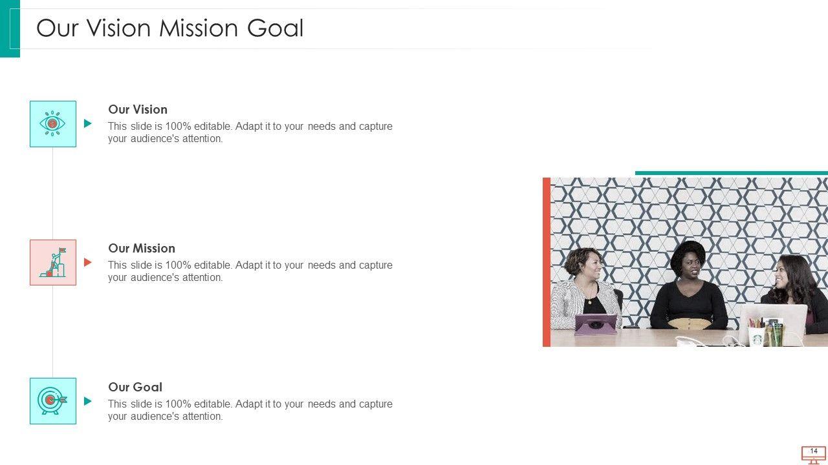Screen dimensions: 828x465
Task: Select the description text under Our Goal
Action: click(x=250, y=410)
